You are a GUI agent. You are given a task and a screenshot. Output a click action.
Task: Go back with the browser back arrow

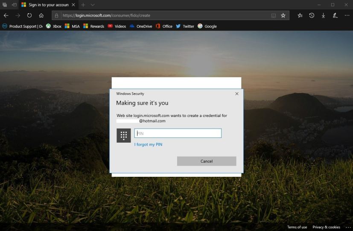pyautogui.click(x=6, y=15)
